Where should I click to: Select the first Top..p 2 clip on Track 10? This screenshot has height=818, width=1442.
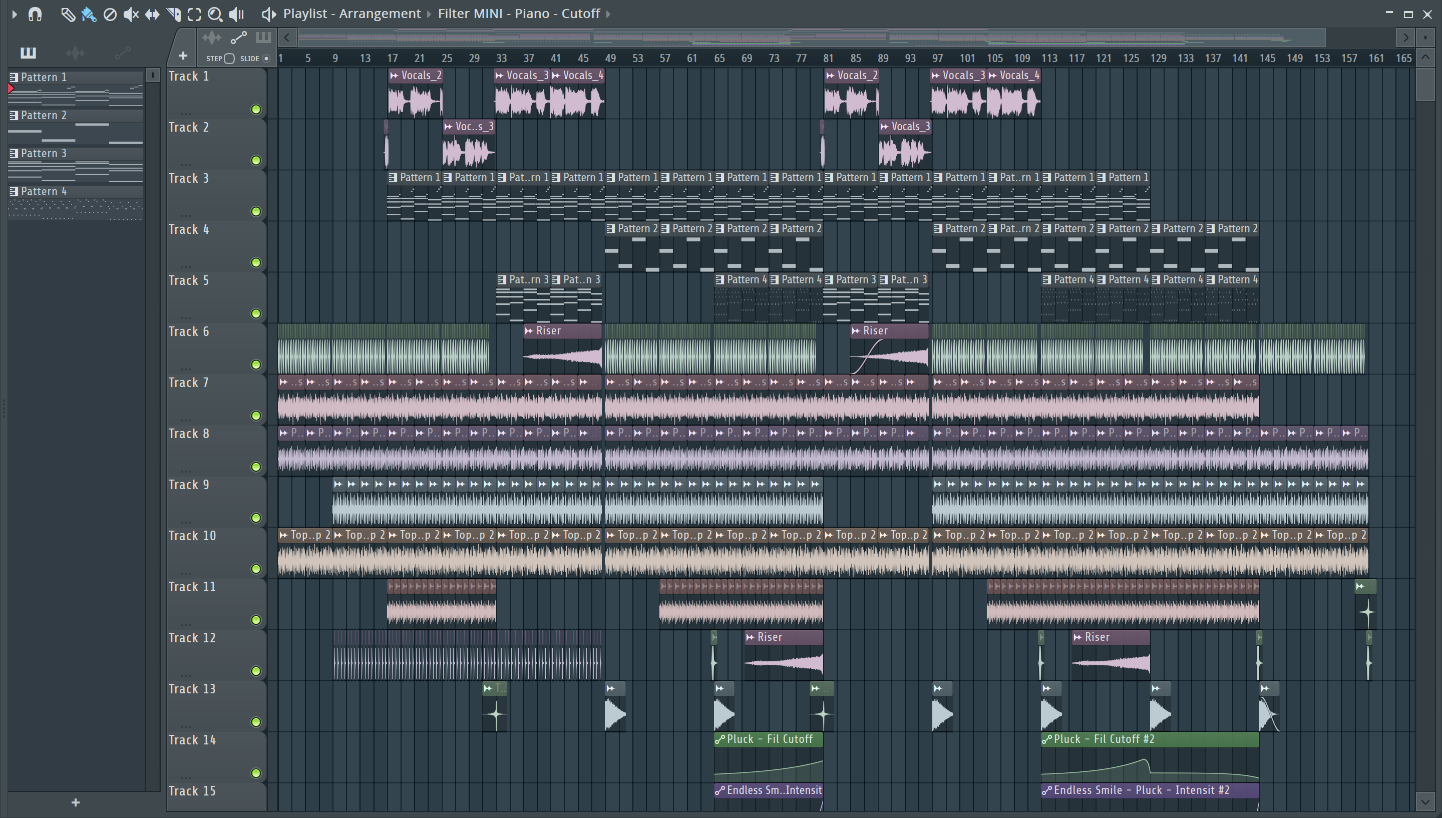pos(304,553)
